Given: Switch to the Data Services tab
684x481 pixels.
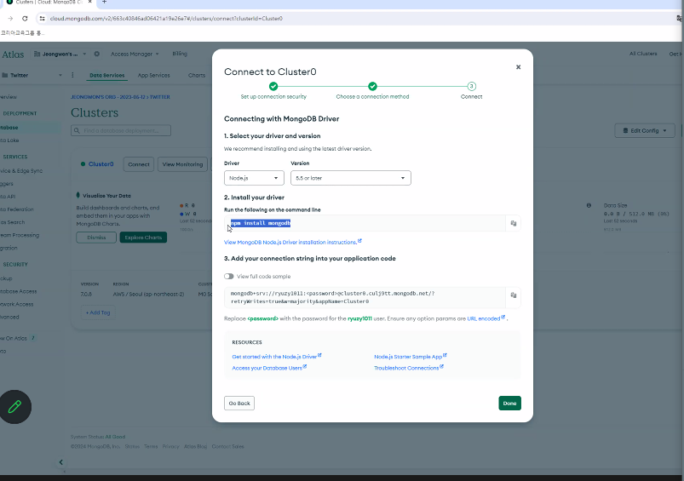Looking at the screenshot, I should (x=106, y=76).
